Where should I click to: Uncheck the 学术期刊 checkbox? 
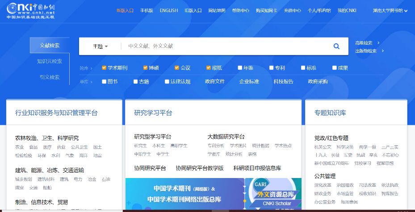104,68
